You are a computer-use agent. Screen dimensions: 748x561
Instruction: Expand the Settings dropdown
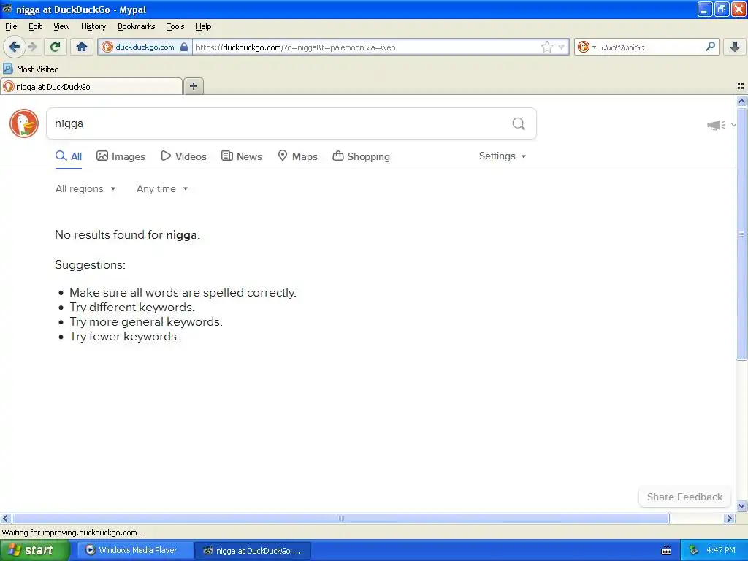coord(503,156)
